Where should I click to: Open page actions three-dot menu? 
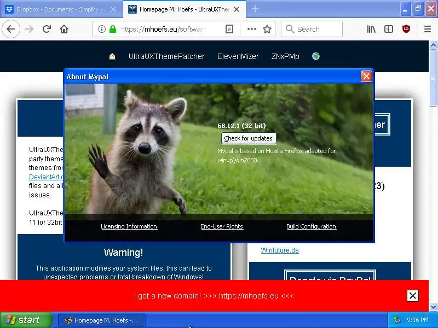252,29
